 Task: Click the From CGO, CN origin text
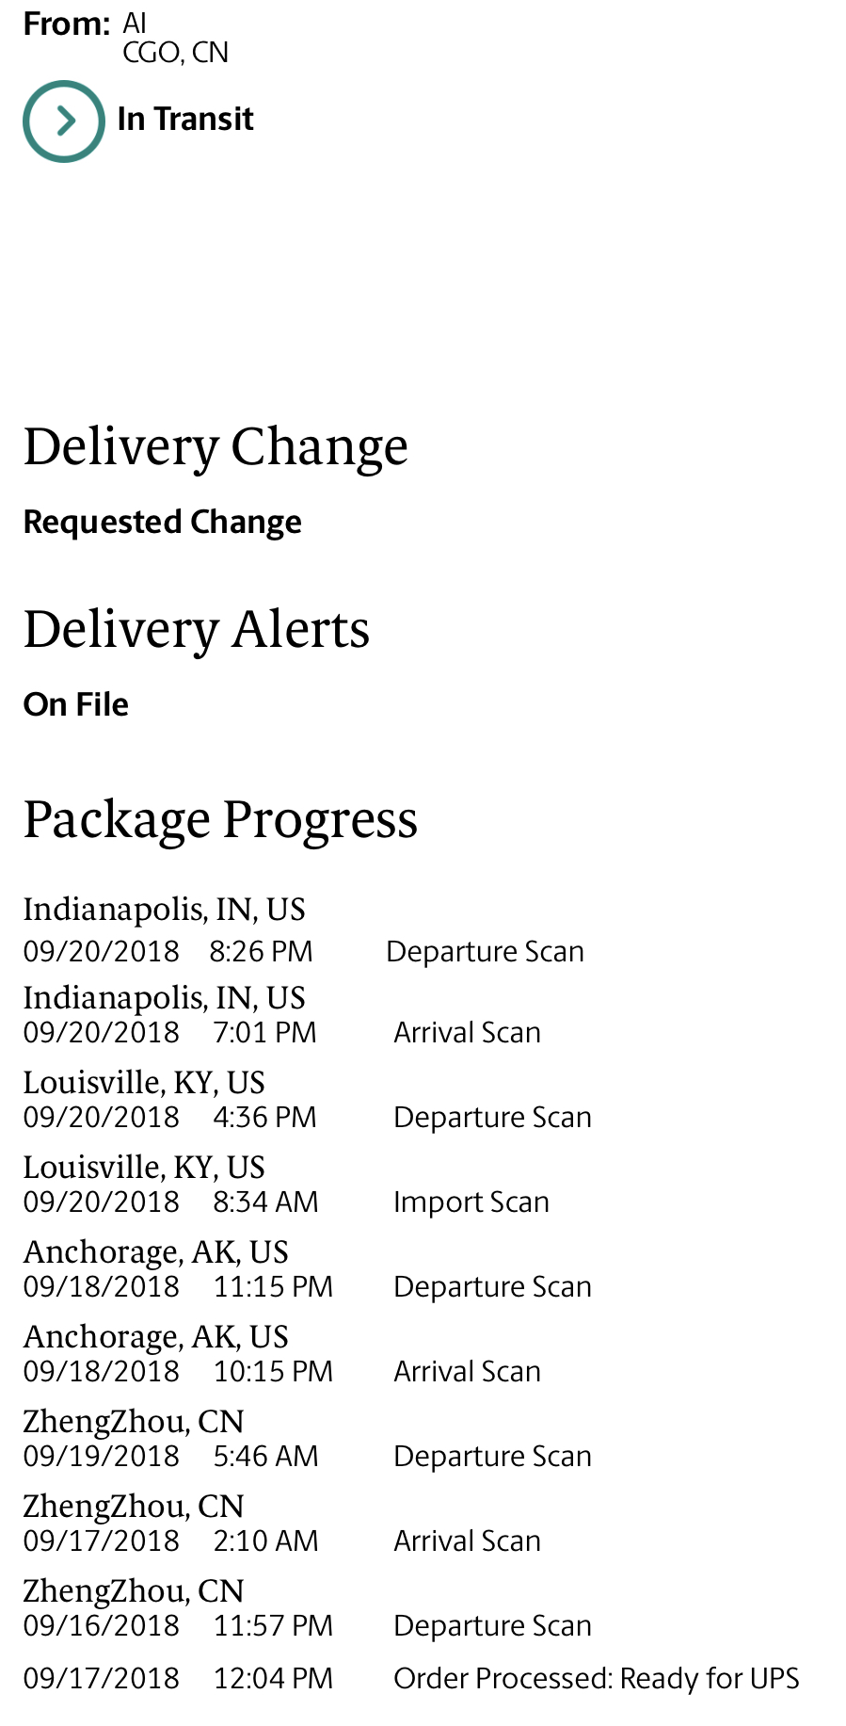pyautogui.click(x=176, y=53)
